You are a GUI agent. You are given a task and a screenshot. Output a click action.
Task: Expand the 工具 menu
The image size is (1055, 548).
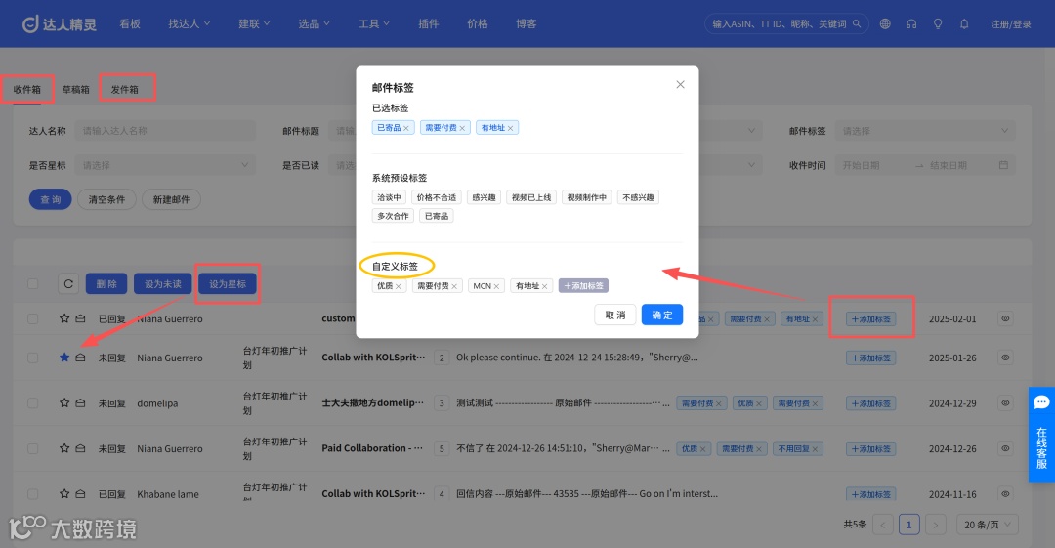pos(374,23)
